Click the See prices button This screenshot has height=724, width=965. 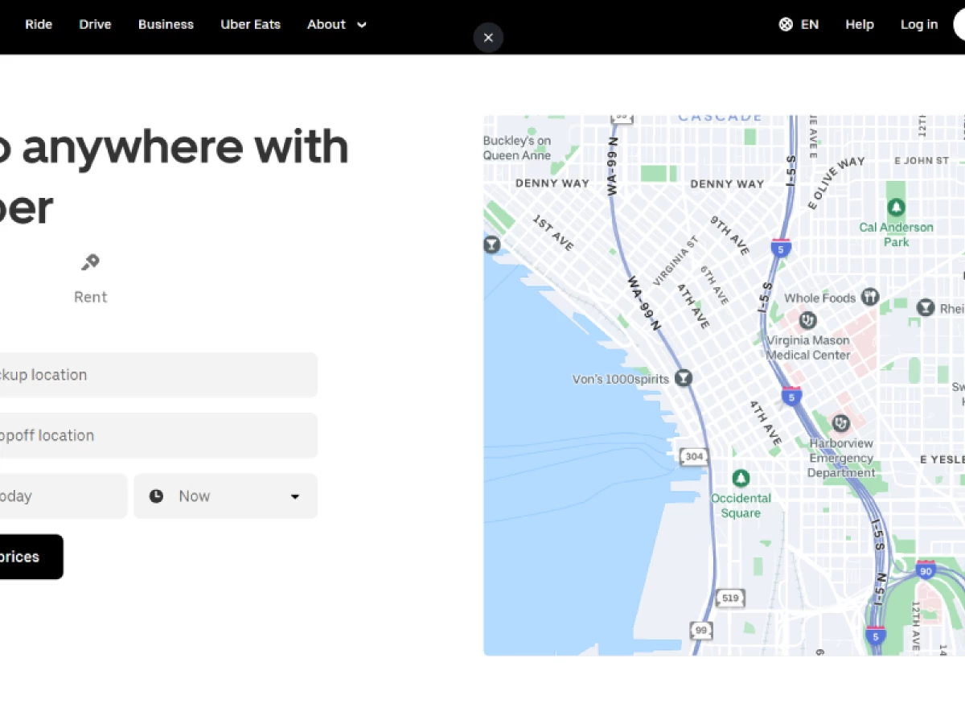(31, 557)
